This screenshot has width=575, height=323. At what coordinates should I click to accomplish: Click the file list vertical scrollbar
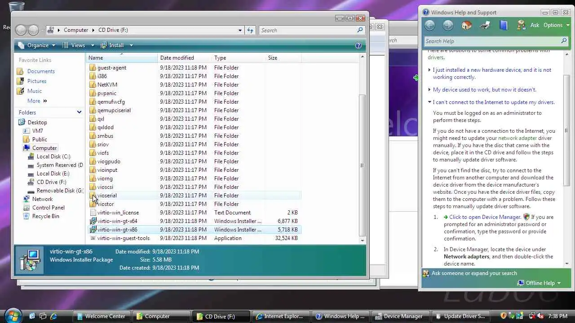pos(362,166)
